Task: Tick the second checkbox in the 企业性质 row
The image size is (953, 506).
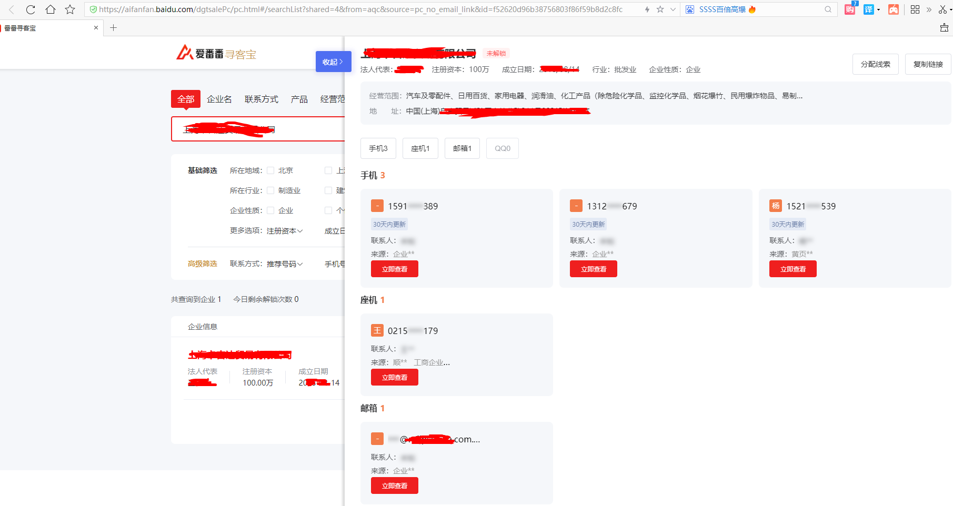Action: (x=328, y=210)
